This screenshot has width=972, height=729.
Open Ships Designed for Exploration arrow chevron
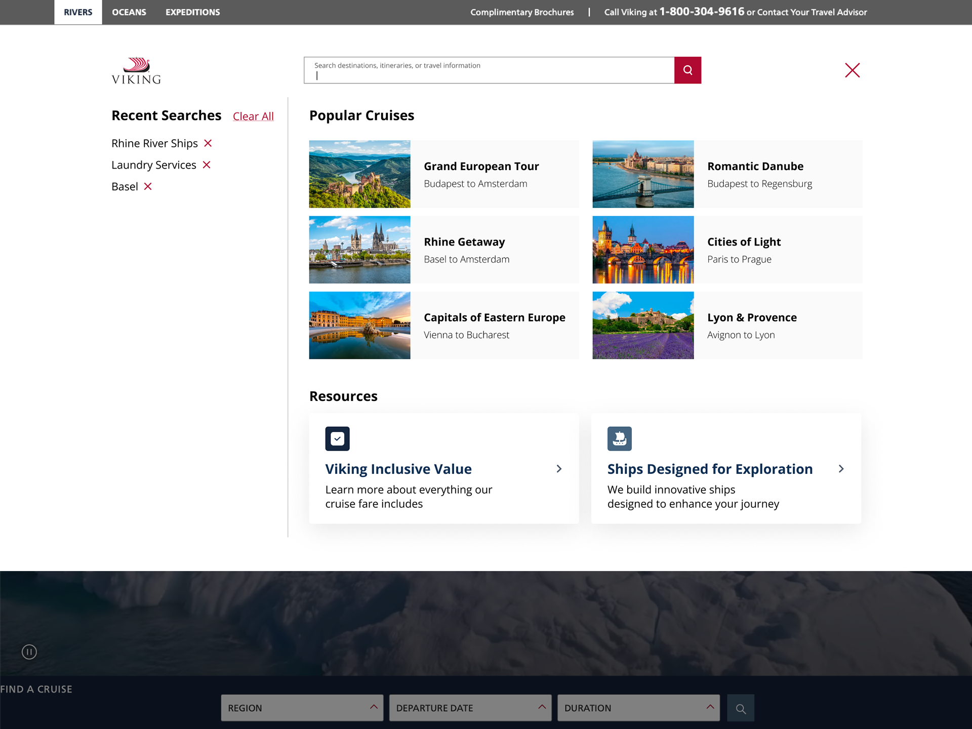[841, 469]
